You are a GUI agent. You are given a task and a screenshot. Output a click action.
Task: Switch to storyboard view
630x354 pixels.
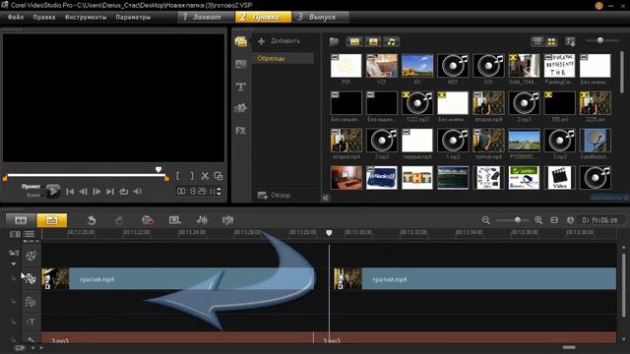[21, 220]
